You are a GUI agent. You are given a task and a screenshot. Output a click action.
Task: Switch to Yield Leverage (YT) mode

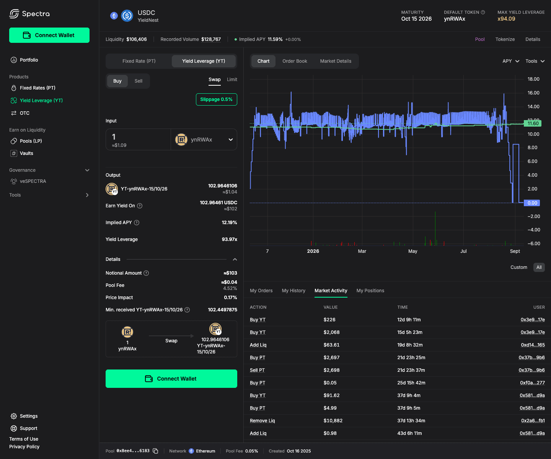tap(204, 61)
